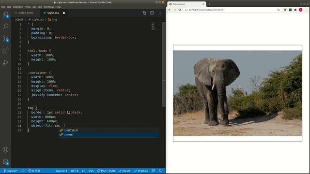The image size is (310, 174).
Task: Click the ESLint status bar item
Action: tap(124, 171)
